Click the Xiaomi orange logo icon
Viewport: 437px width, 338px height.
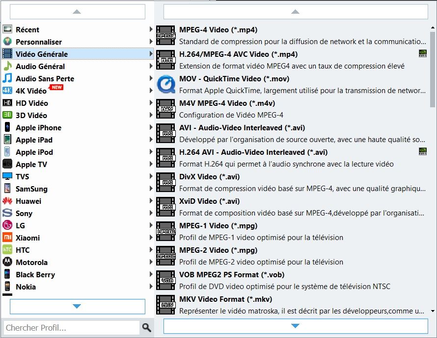click(x=7, y=238)
